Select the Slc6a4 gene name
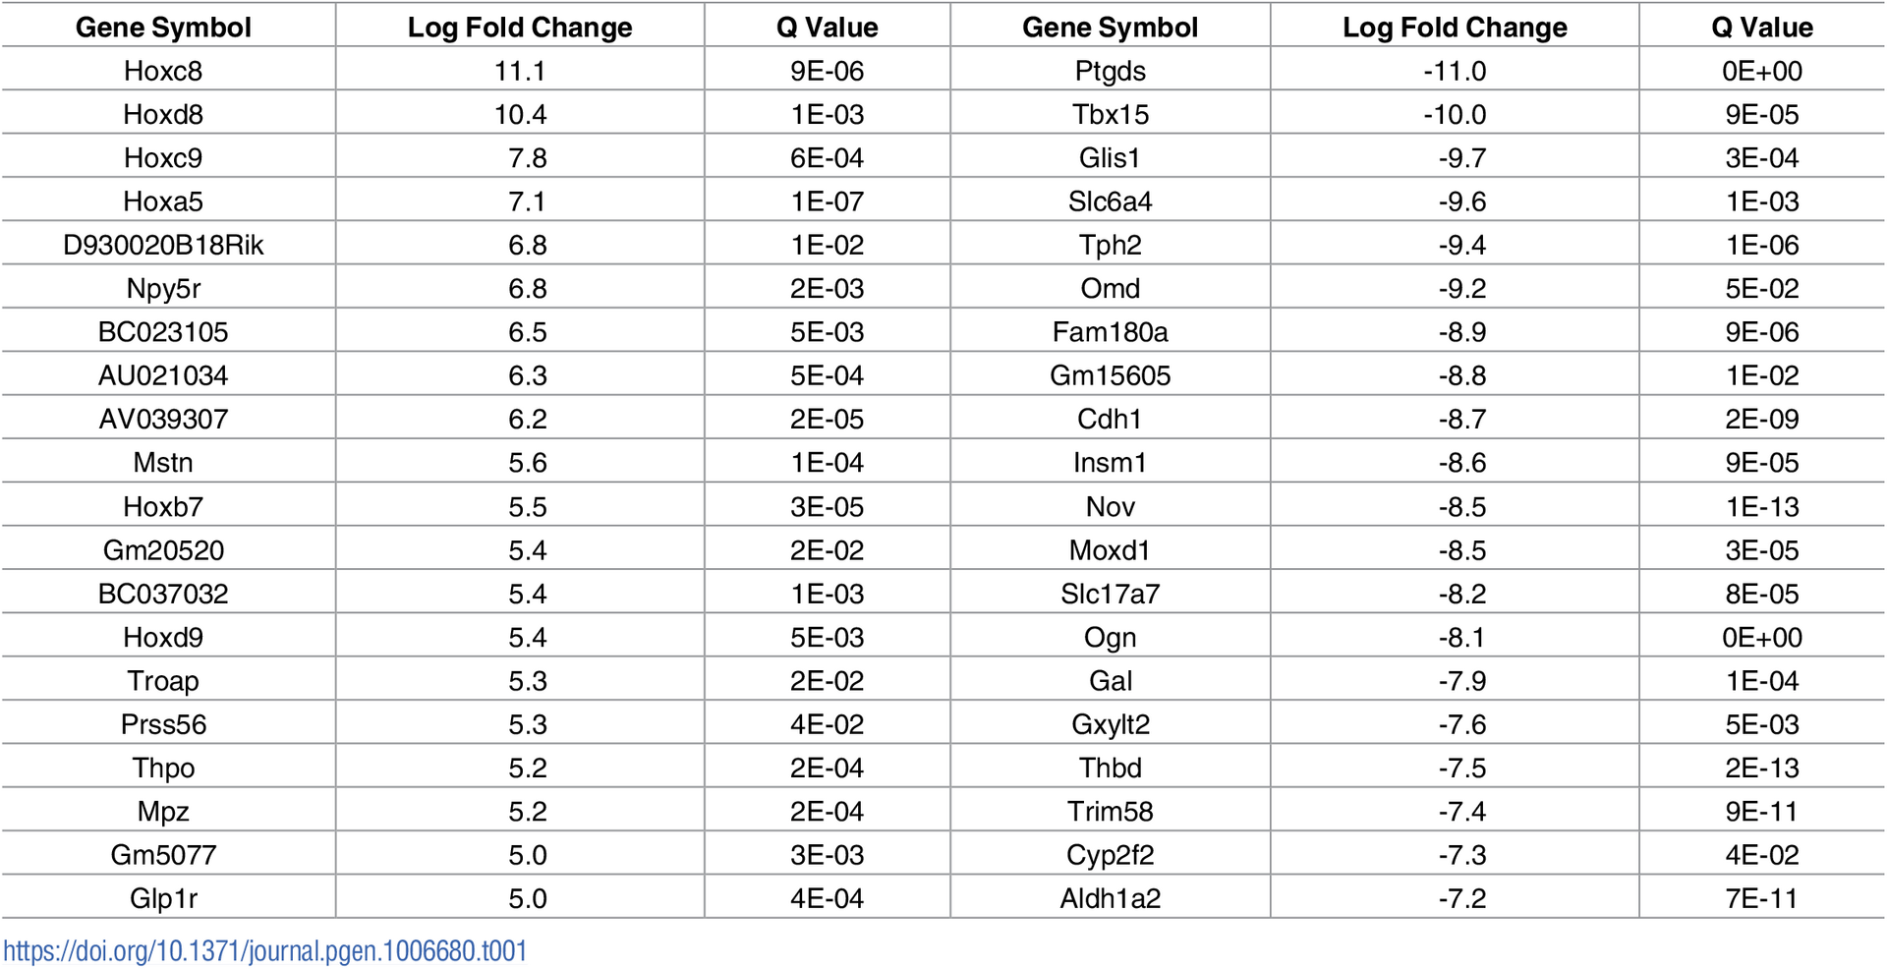The width and height of the screenshot is (1887, 969). tap(1111, 201)
